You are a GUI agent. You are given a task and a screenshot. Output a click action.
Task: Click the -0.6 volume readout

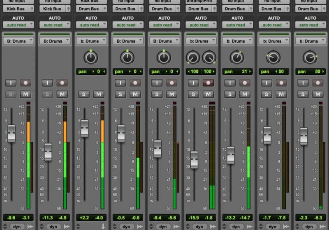11,218
